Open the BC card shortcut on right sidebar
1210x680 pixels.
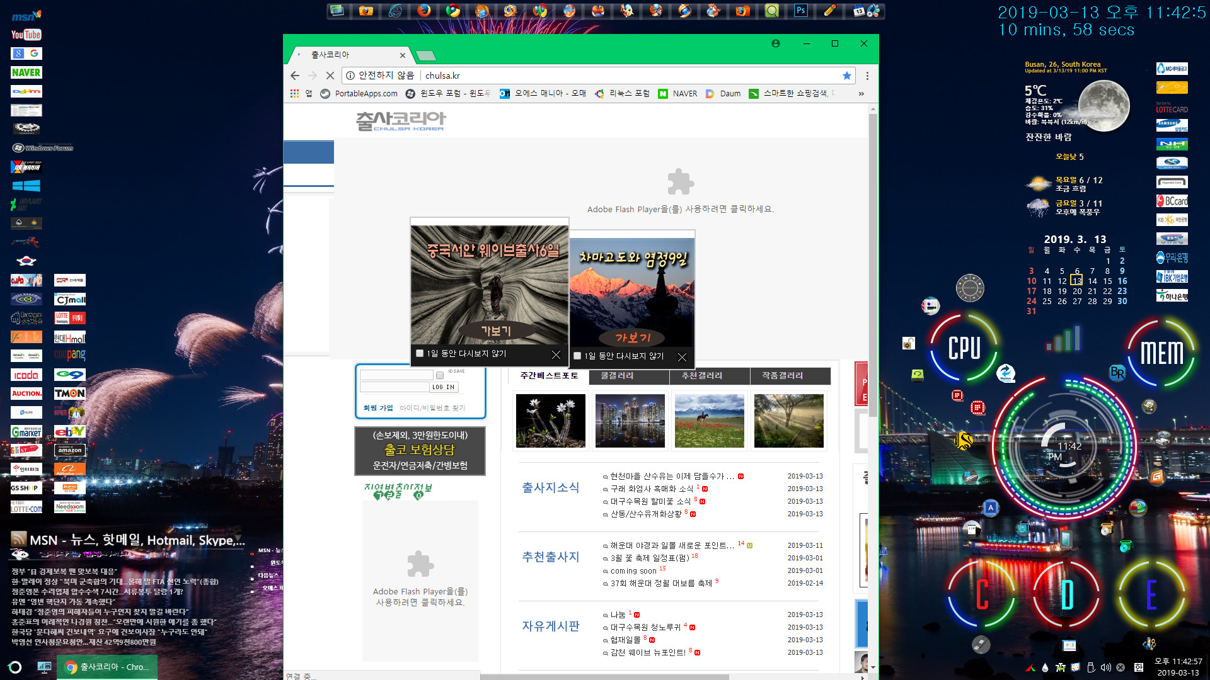point(1172,201)
